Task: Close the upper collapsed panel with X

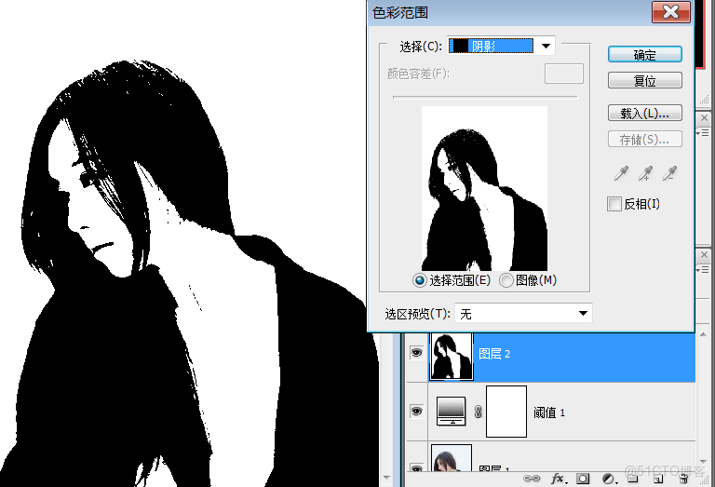Action: point(704,117)
